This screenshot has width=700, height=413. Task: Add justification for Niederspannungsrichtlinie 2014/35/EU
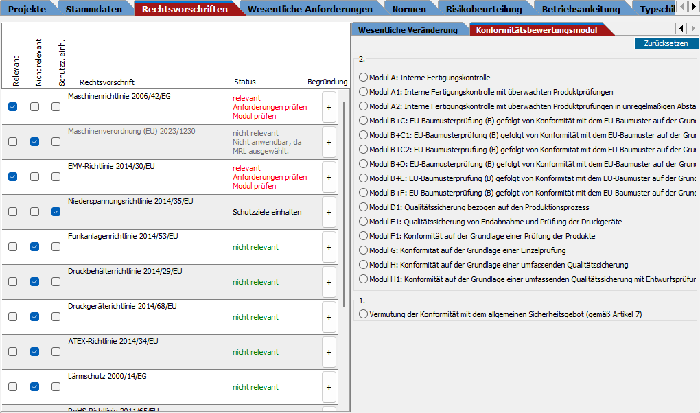(x=329, y=212)
